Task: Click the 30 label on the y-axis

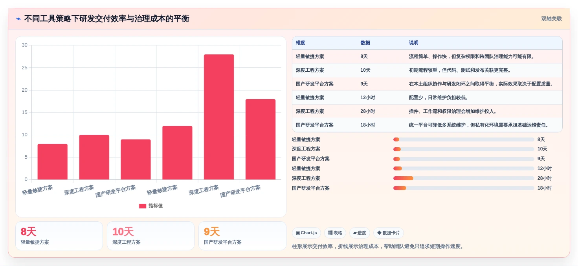Action: pyautogui.click(x=24, y=45)
